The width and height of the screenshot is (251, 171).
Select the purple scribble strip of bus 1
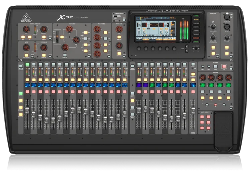tap(139, 85)
